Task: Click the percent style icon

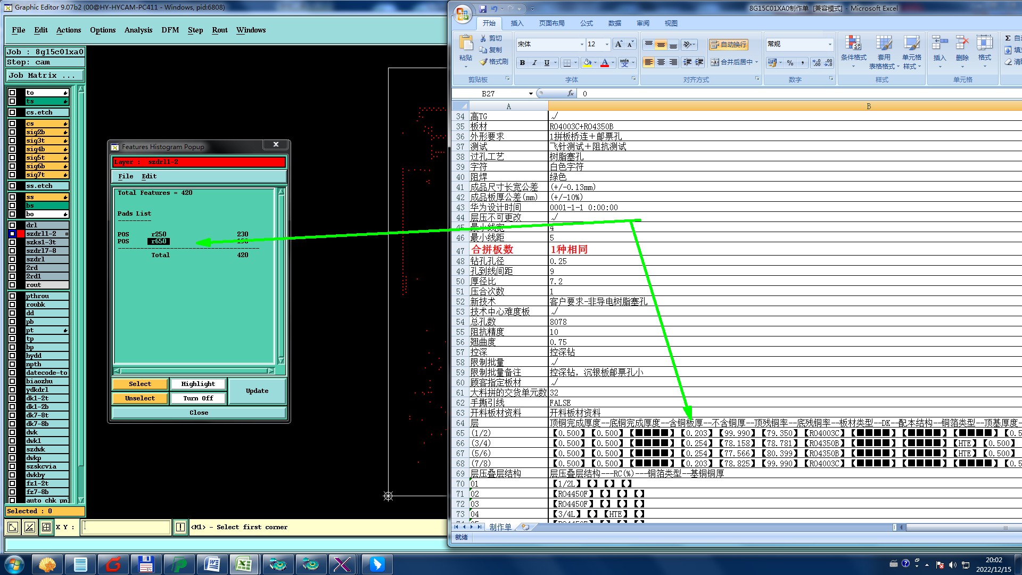Action: point(790,63)
